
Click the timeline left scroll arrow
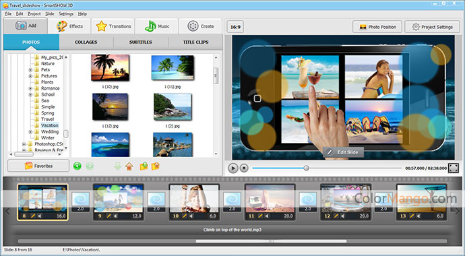7,211
